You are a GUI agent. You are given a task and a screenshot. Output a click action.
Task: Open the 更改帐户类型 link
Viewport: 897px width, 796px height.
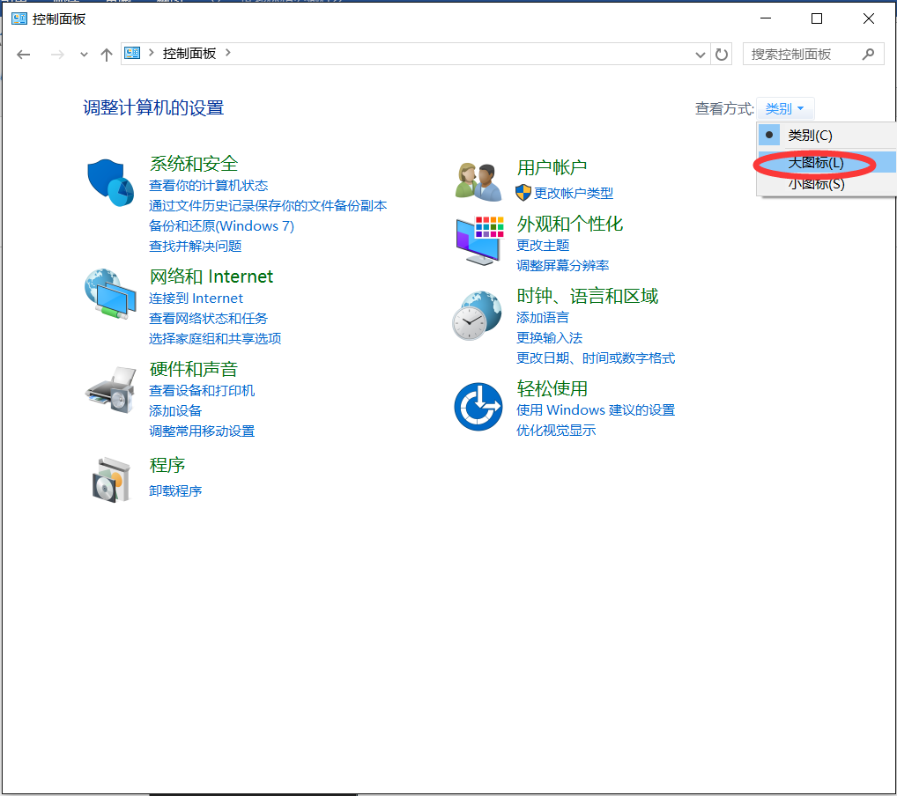(573, 193)
